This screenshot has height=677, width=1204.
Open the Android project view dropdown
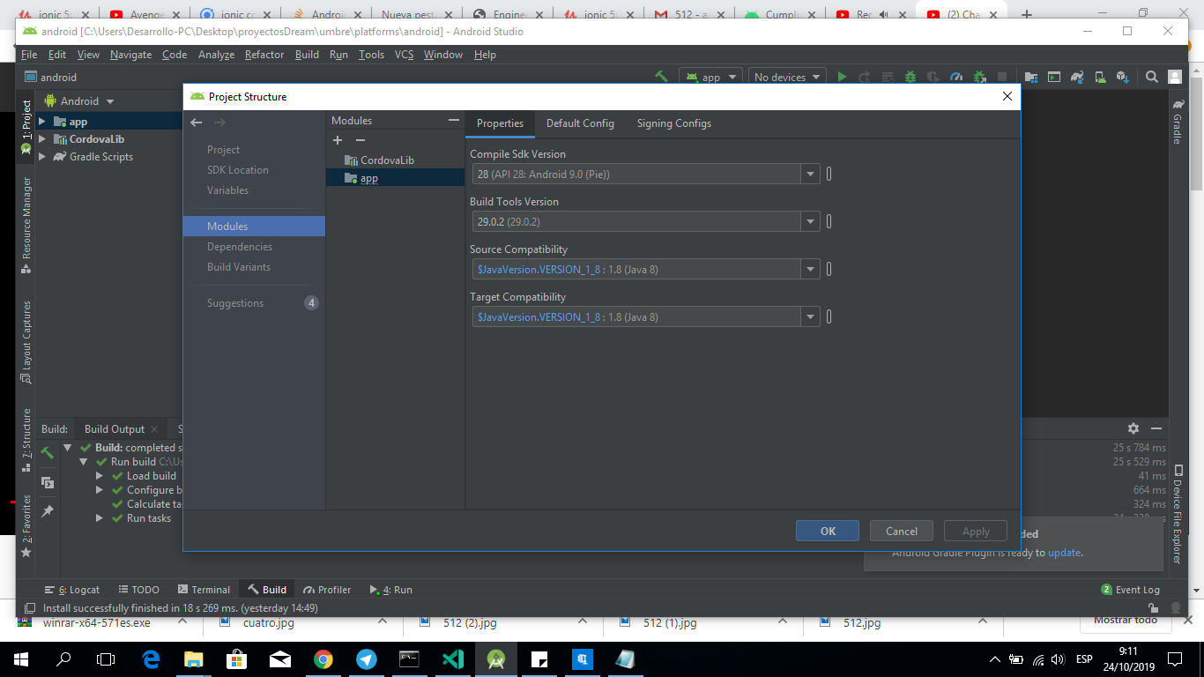(x=79, y=100)
